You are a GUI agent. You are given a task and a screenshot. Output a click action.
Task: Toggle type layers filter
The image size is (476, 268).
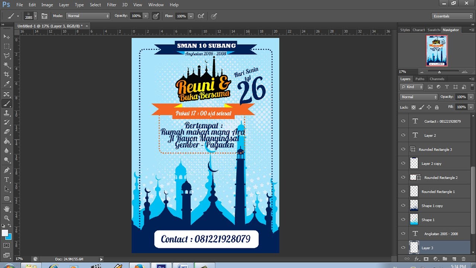click(x=447, y=87)
